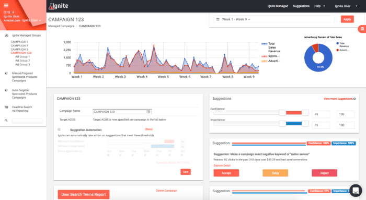
Task: Click the Delete Campaign link
Action: 166,191
